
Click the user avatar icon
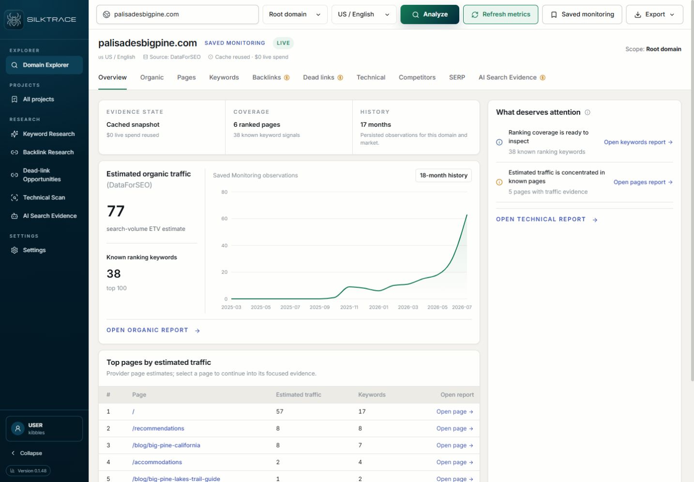point(18,429)
